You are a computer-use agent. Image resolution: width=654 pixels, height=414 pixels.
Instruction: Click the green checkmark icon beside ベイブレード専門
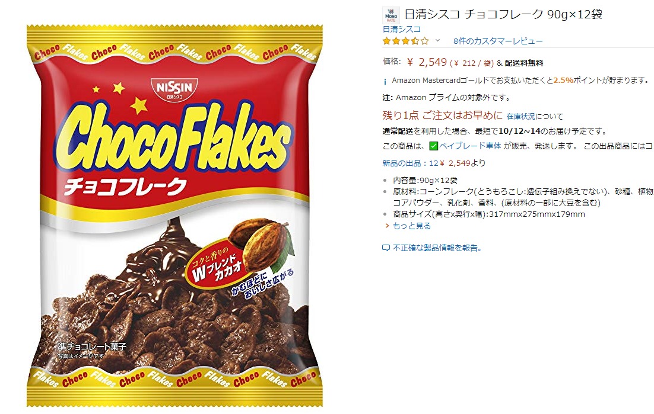(433, 146)
